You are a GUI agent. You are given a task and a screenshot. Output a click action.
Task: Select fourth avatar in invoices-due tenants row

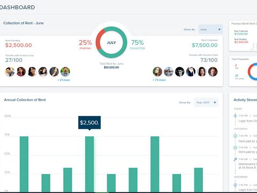(x=43, y=72)
